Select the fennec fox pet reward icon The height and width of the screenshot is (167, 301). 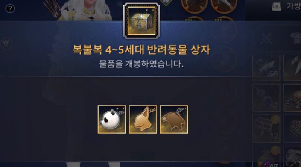(143, 119)
